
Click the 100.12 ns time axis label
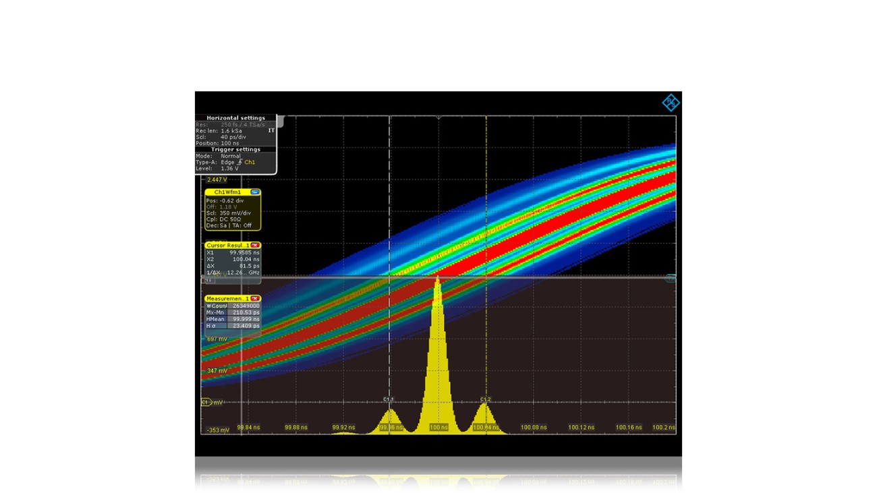coord(582,428)
